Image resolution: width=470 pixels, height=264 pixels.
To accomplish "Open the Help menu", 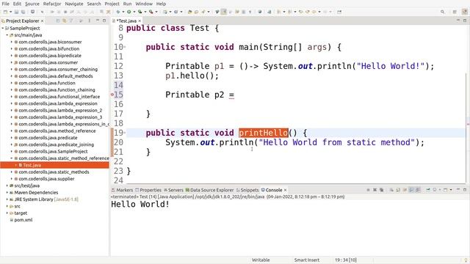I will [x=161, y=4].
